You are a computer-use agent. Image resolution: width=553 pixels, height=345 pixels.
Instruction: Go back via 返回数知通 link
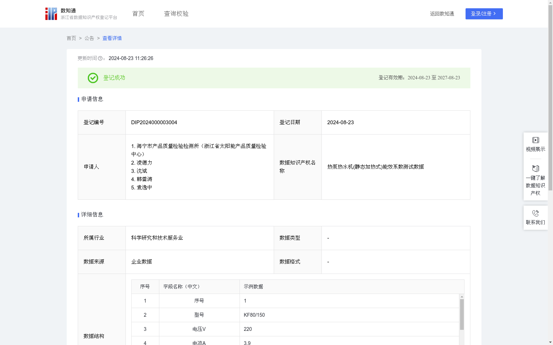tap(442, 14)
